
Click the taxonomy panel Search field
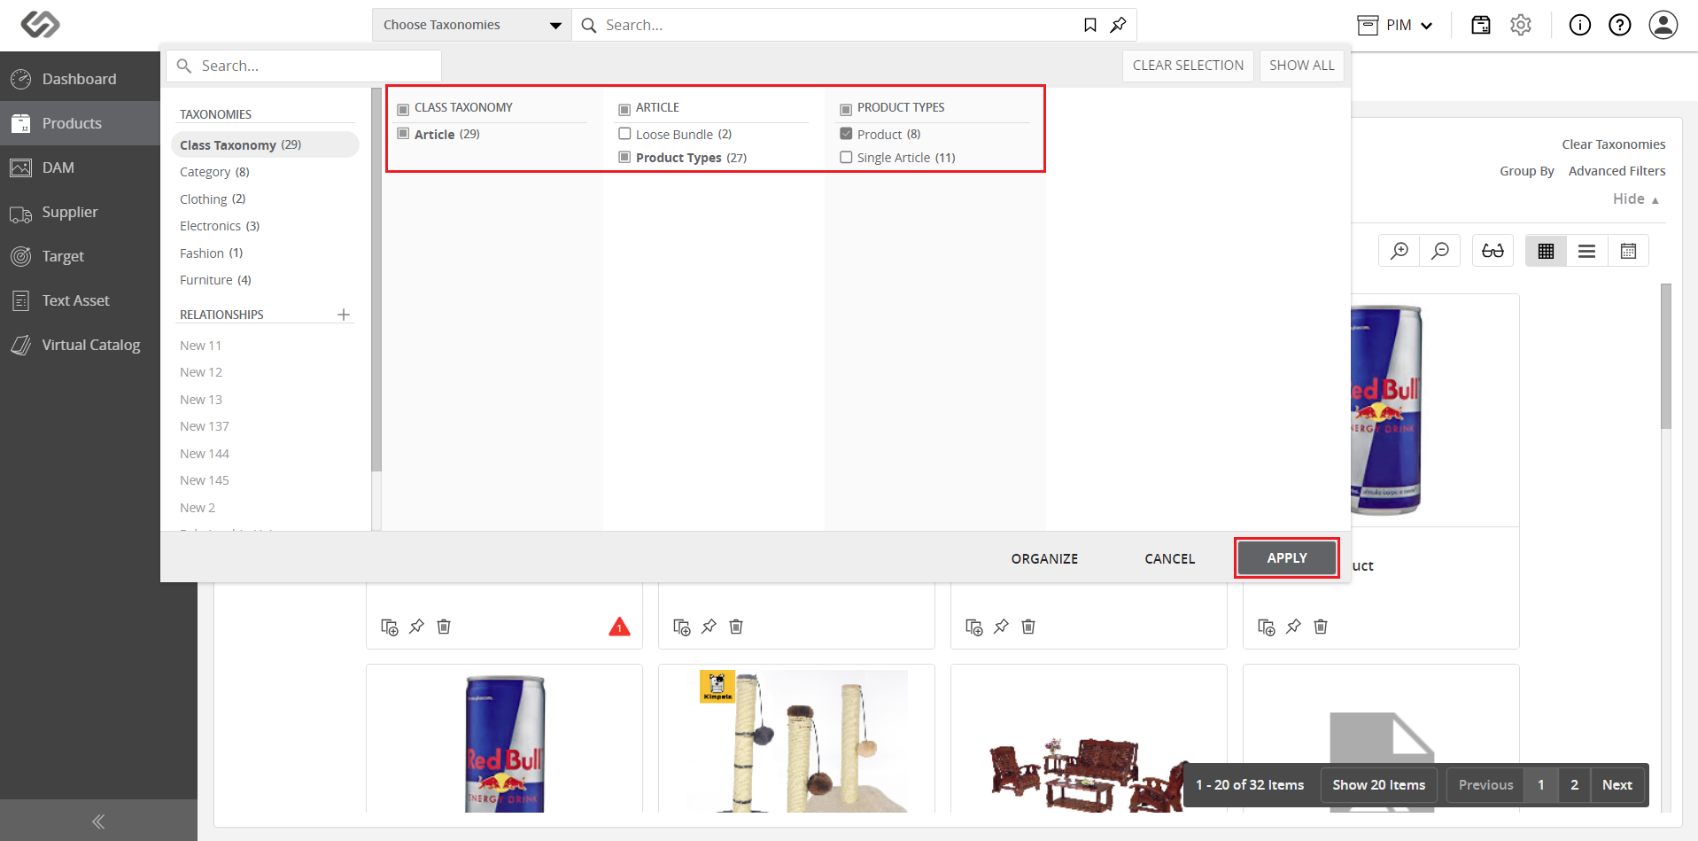[304, 66]
